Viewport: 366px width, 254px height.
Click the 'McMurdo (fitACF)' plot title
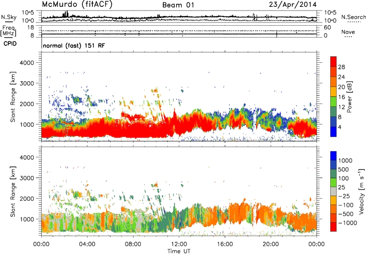[77, 5]
